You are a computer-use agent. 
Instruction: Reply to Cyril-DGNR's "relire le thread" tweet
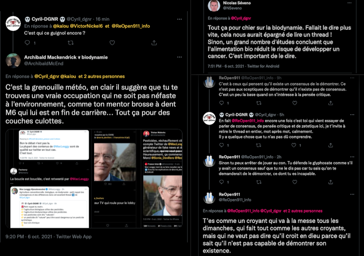point(222,145)
